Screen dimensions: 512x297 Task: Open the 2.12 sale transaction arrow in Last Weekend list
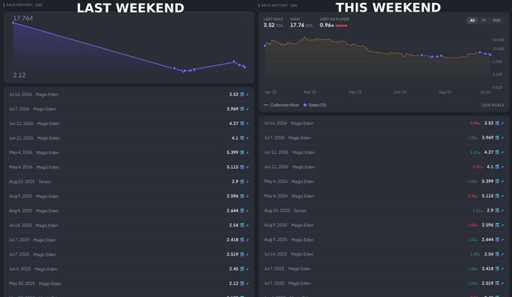pos(247,284)
